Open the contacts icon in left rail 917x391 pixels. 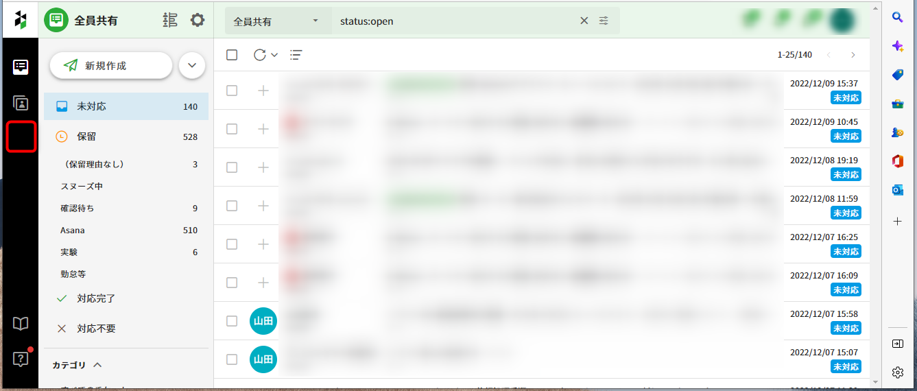(21, 104)
